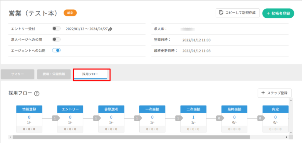Open the 採用フロー help question mark icon

click(37, 93)
